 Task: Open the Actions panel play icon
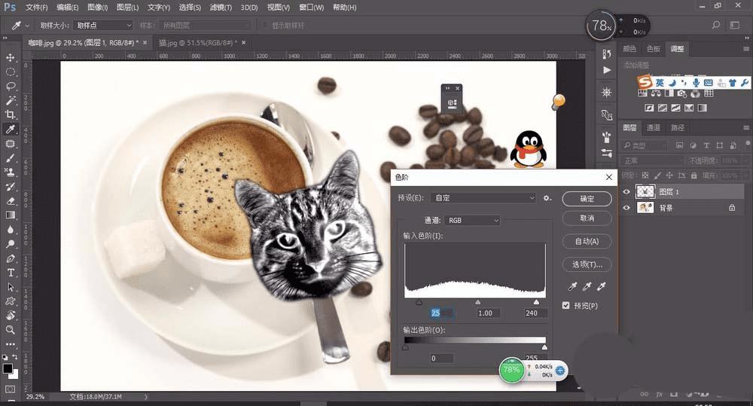[606, 70]
